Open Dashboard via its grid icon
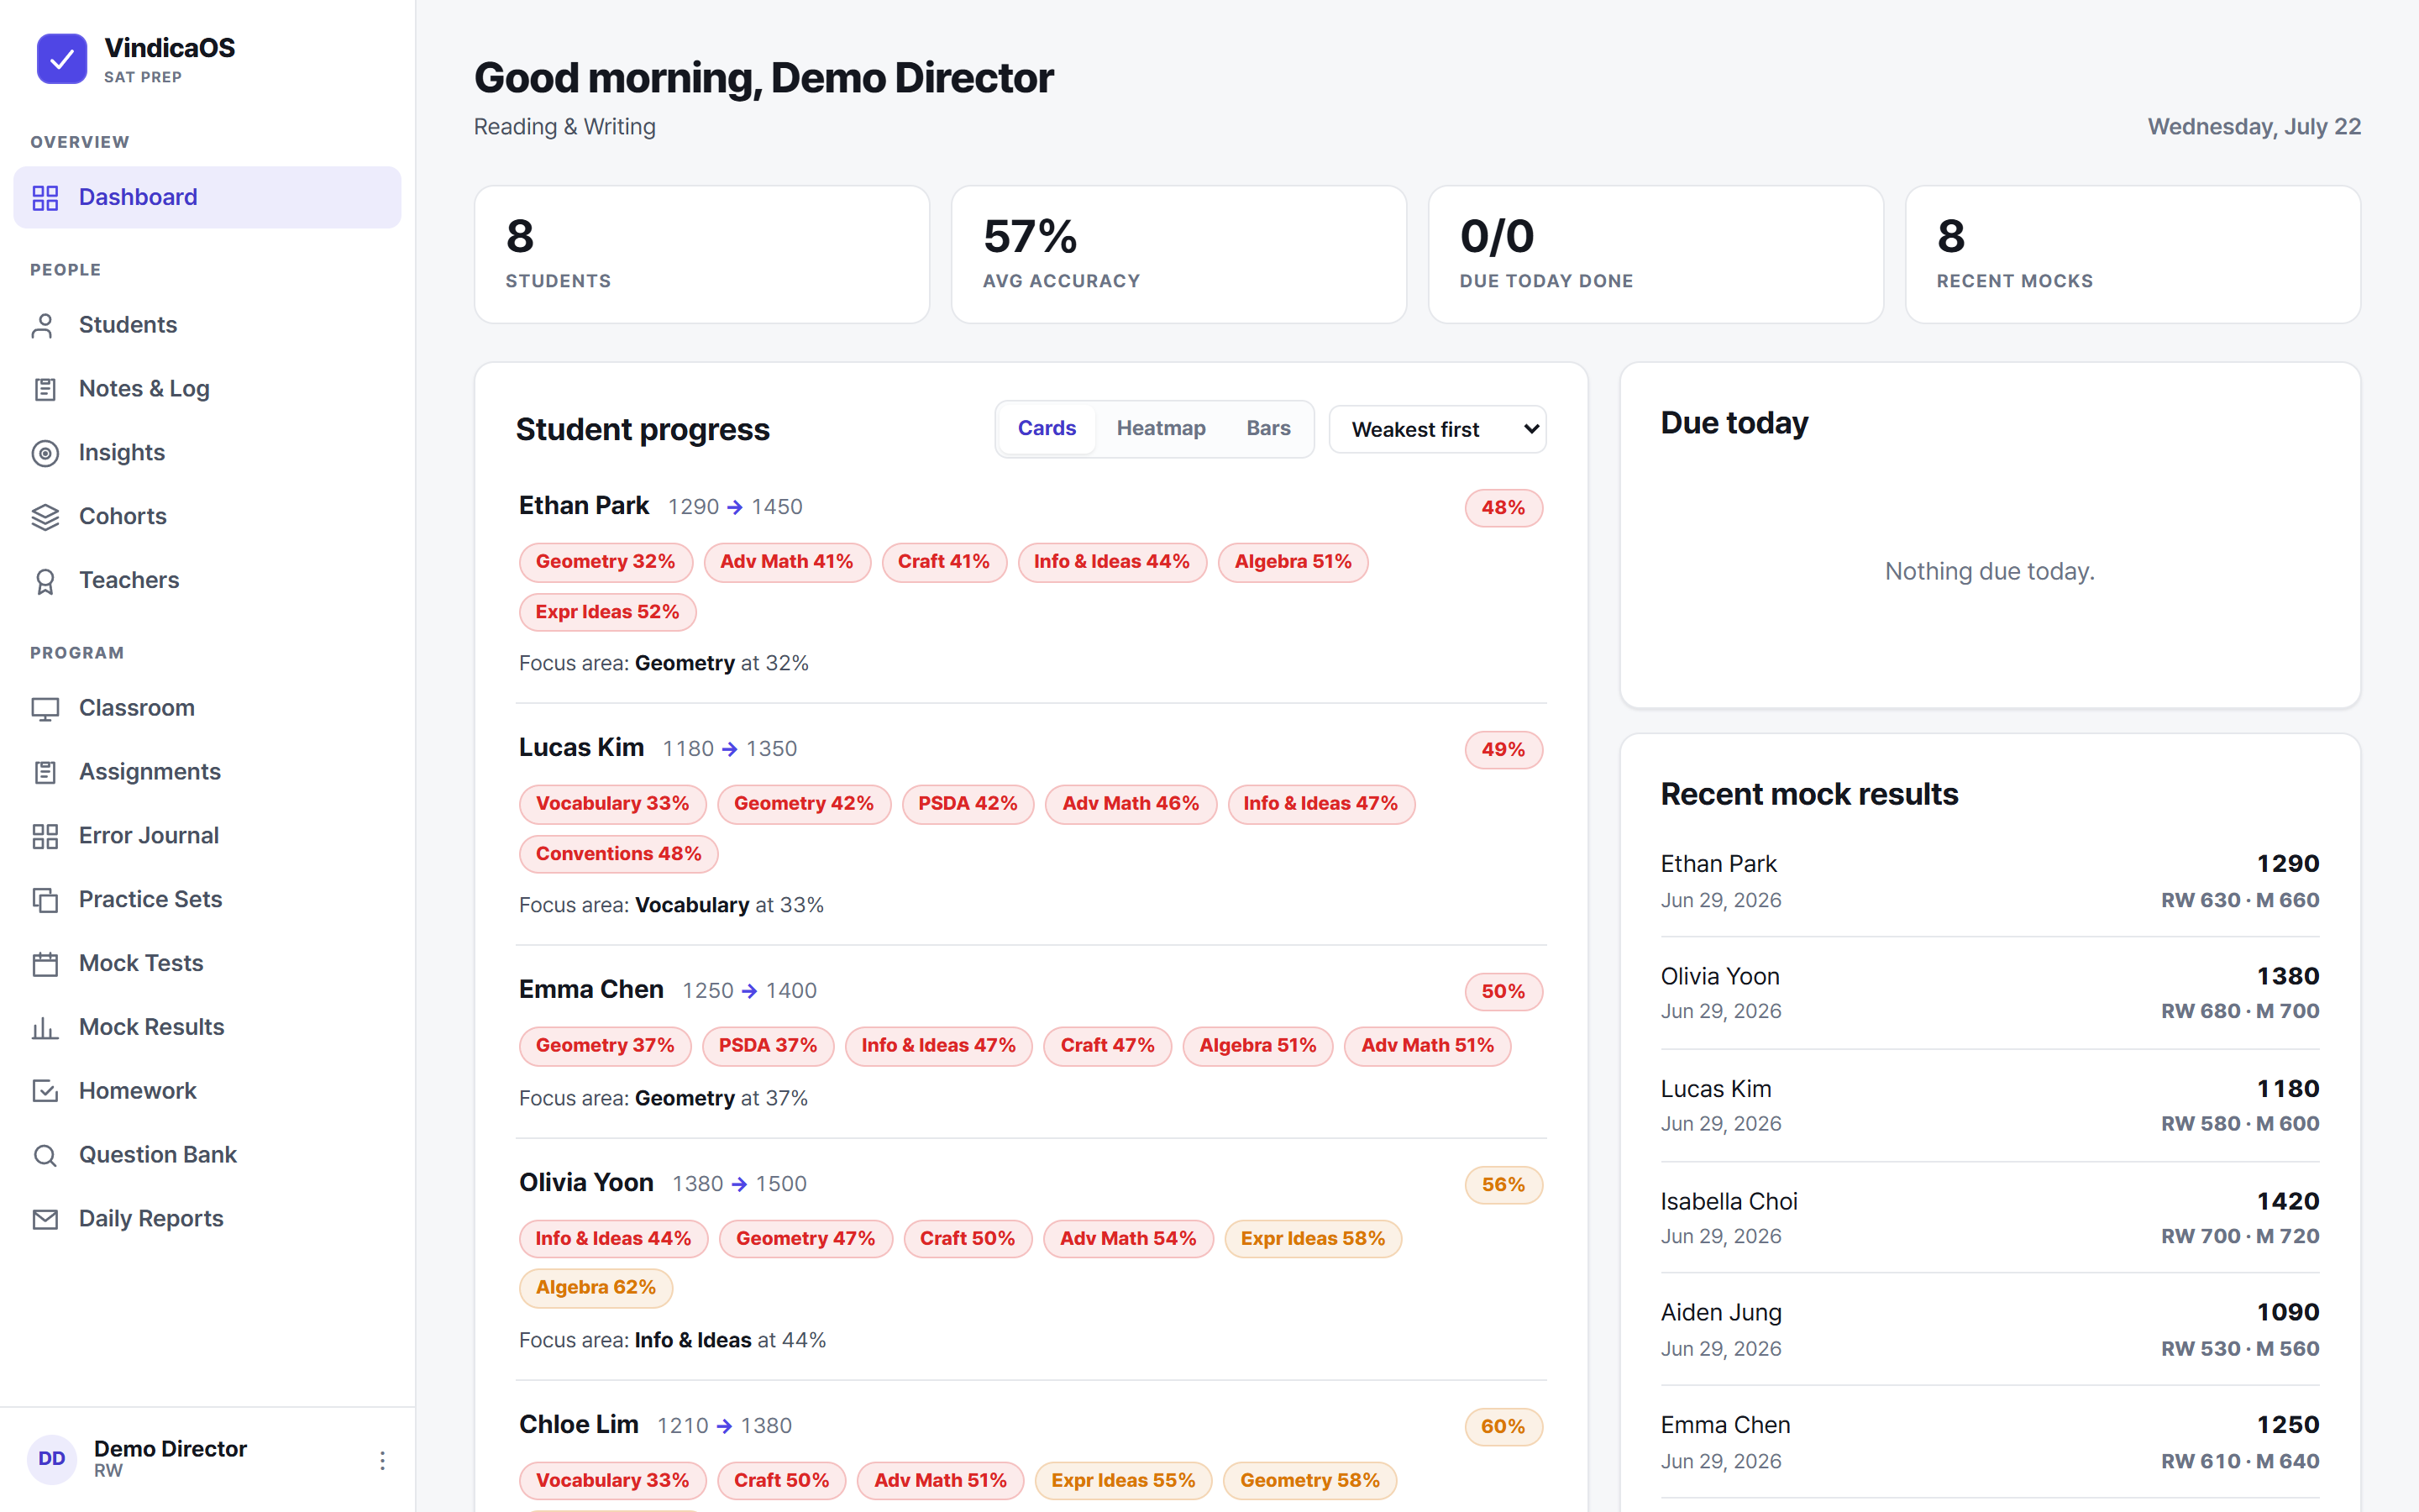Image resolution: width=2419 pixels, height=1512 pixels. coord(45,197)
